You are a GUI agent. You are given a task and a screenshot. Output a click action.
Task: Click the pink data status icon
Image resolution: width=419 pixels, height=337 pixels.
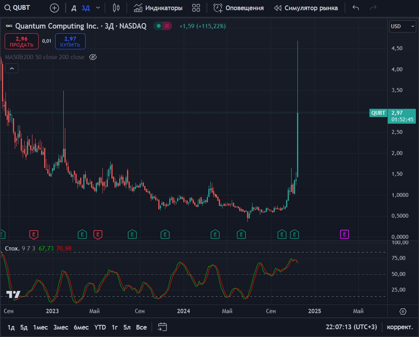click(x=167, y=26)
